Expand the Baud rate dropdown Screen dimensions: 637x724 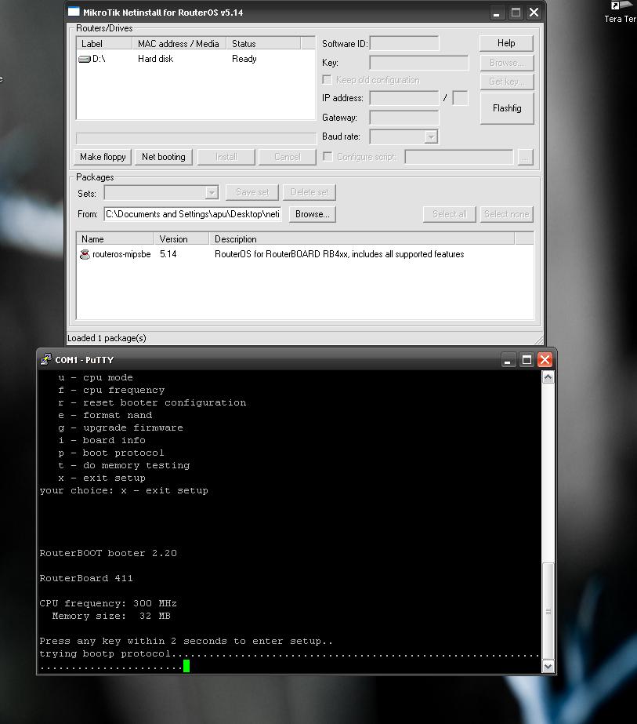click(x=433, y=136)
